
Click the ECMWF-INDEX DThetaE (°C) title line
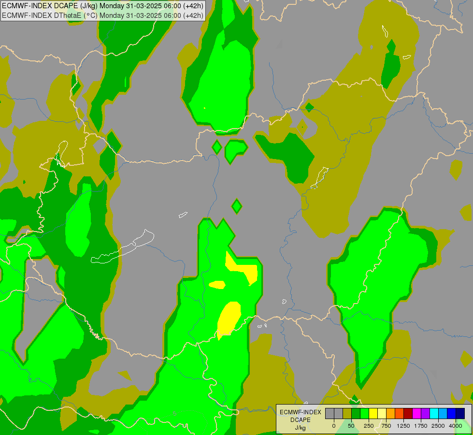pos(102,15)
